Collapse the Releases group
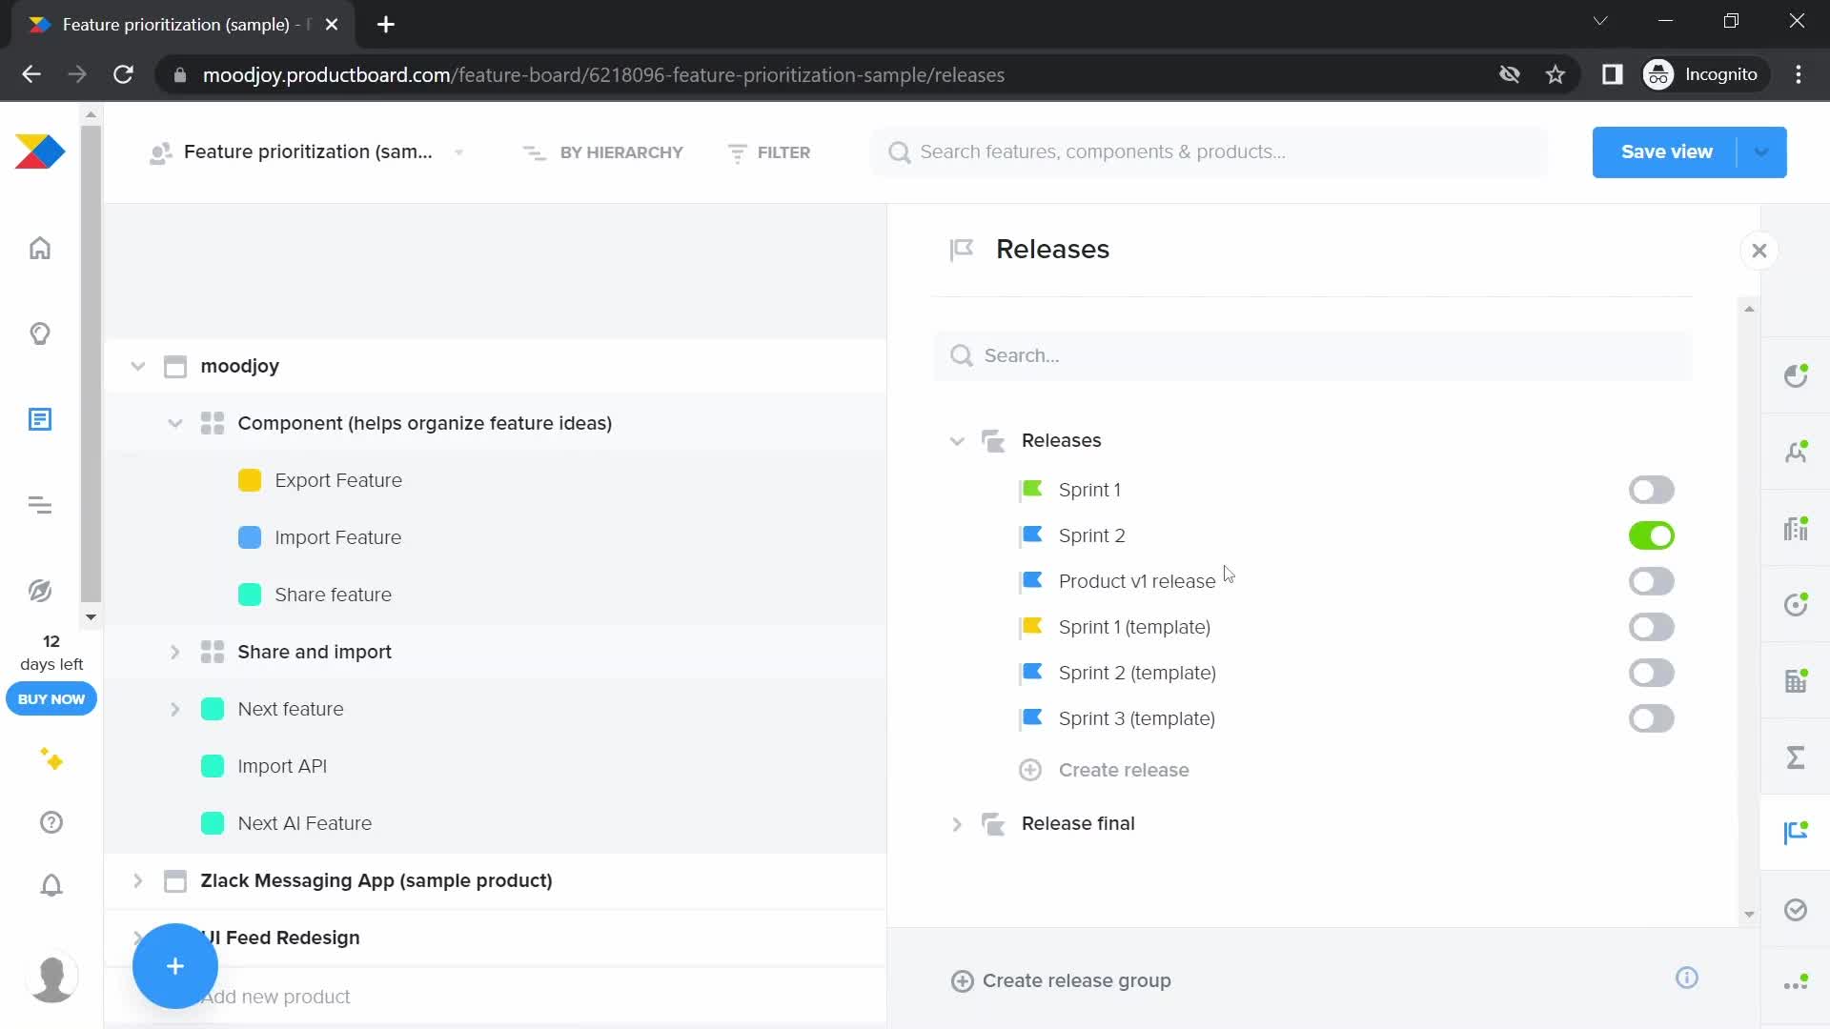Screen dimensions: 1830x1029 pos(958,441)
